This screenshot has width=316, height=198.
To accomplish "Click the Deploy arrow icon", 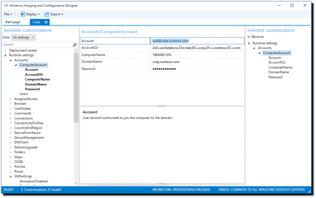I will (x=23, y=14).
